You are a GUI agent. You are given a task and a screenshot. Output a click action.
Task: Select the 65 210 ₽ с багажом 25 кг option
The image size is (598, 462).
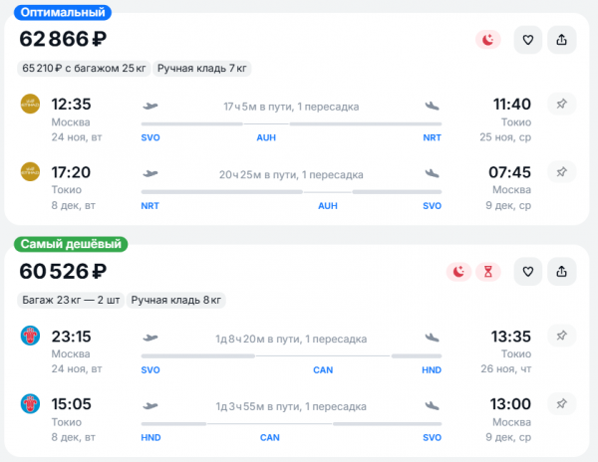tap(84, 68)
